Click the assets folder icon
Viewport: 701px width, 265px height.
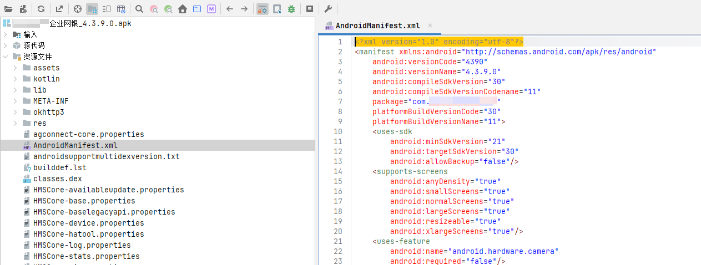click(x=27, y=68)
